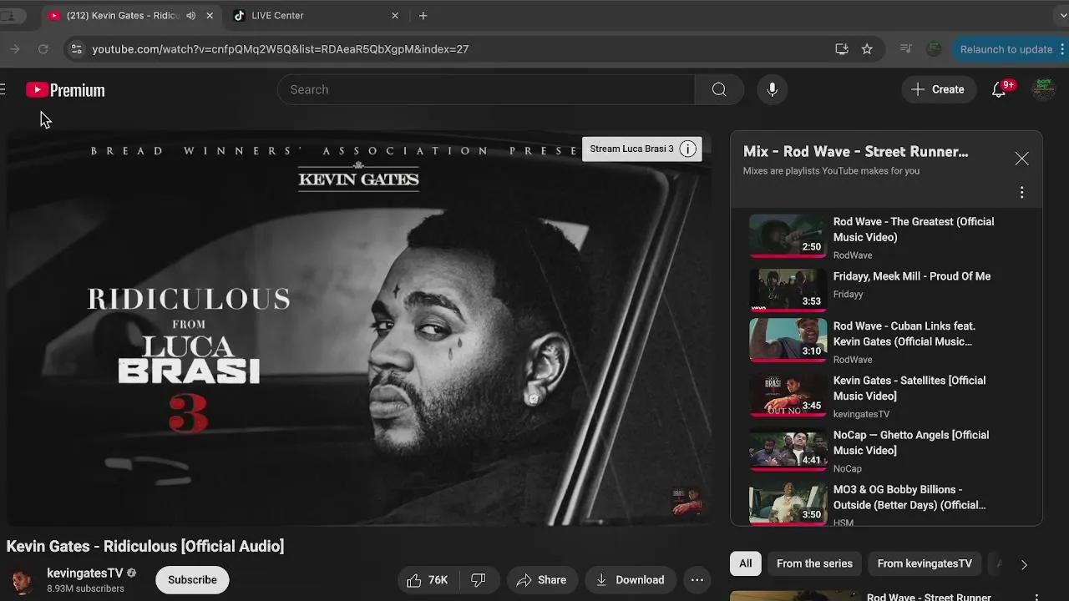Like the video with thumbs up
This screenshot has height=601, width=1069.
tap(428, 580)
